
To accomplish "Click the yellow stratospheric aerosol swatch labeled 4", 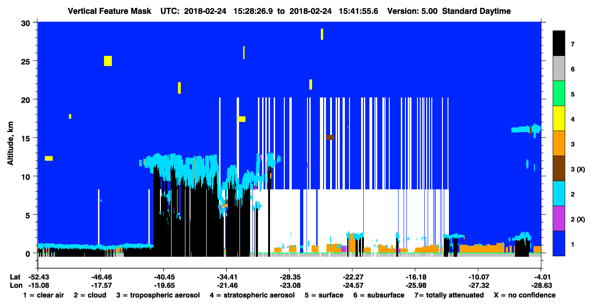I will [x=559, y=119].
